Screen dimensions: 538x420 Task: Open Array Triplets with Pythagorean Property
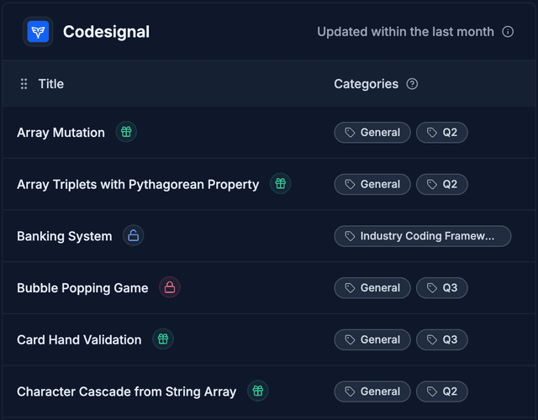point(138,185)
